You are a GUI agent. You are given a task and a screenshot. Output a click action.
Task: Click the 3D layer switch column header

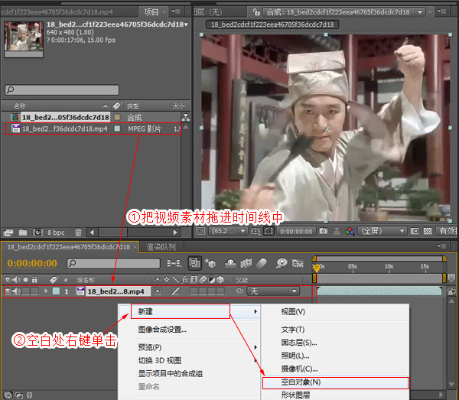220,280
